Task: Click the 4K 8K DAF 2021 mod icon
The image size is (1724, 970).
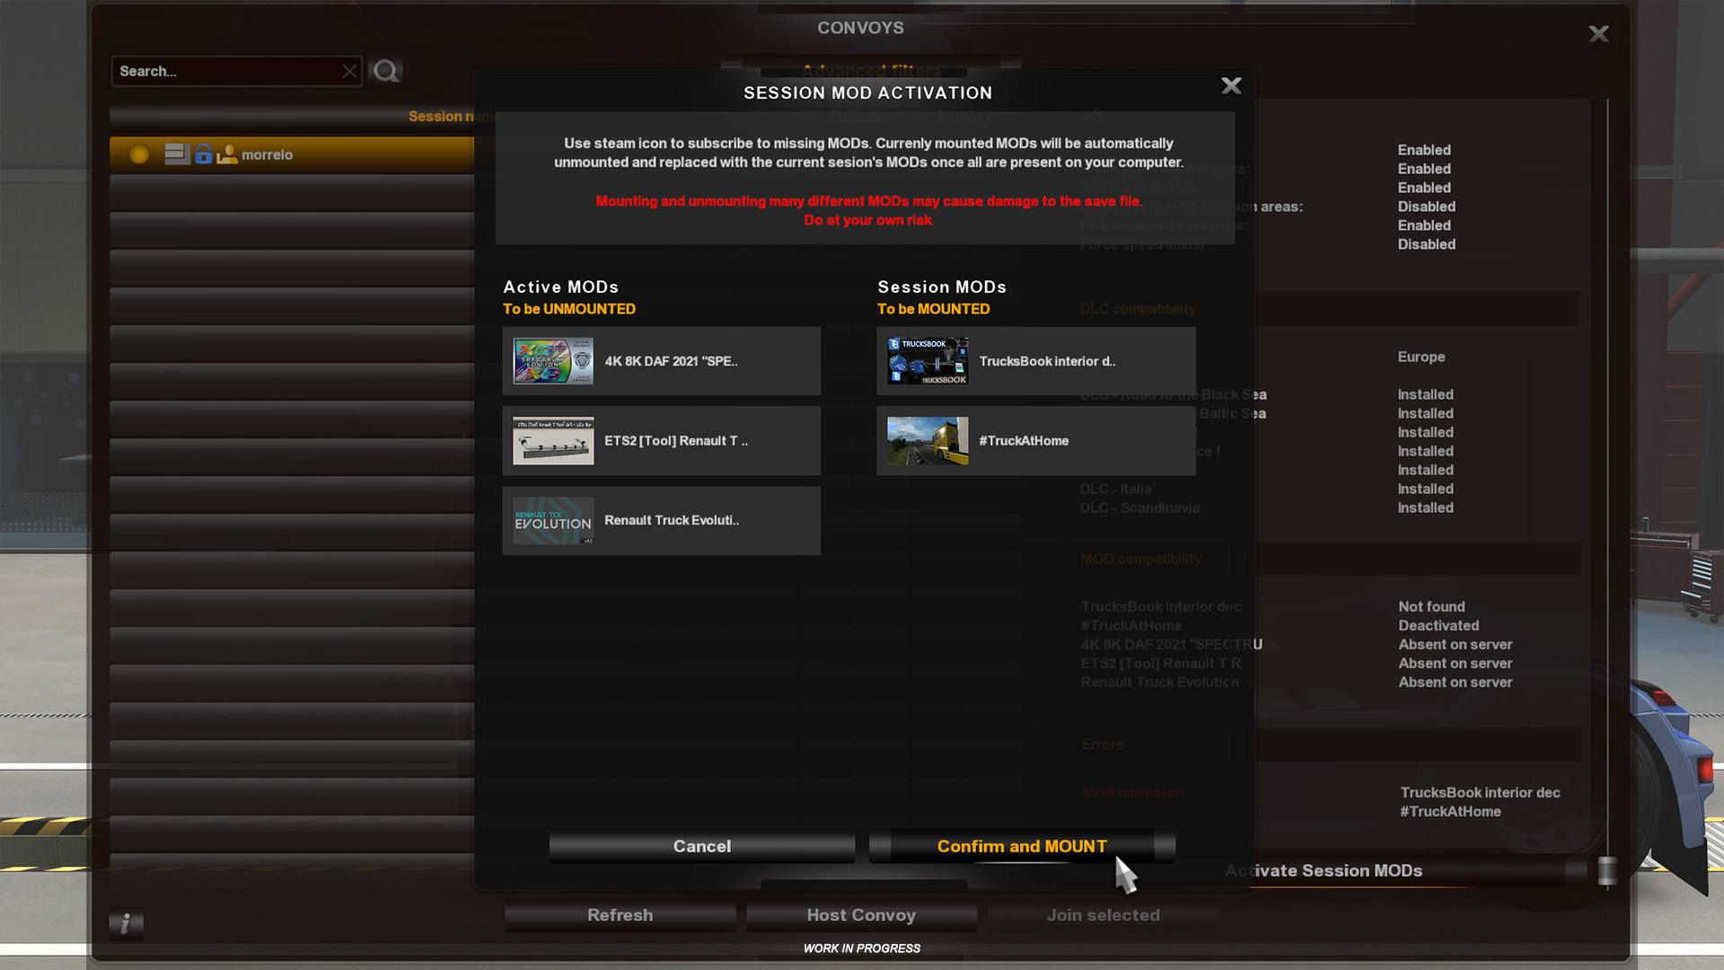Action: pos(552,360)
